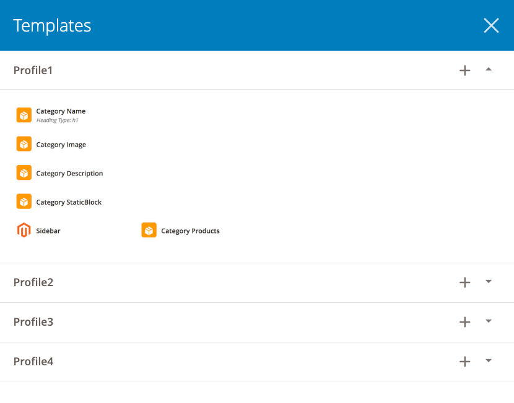Click the Sidebar element label
The width and height of the screenshot is (514, 403).
click(x=48, y=231)
